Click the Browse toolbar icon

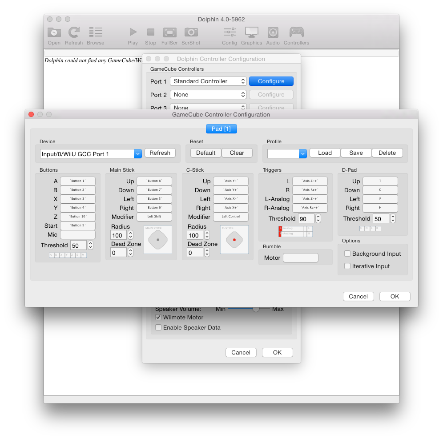click(96, 32)
